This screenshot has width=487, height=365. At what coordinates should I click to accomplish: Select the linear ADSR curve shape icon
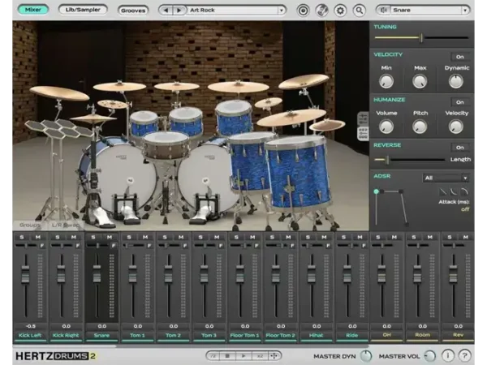coord(443,191)
